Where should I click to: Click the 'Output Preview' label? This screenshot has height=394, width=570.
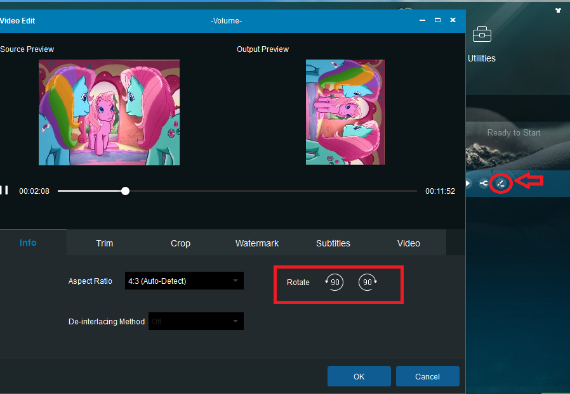(x=263, y=49)
